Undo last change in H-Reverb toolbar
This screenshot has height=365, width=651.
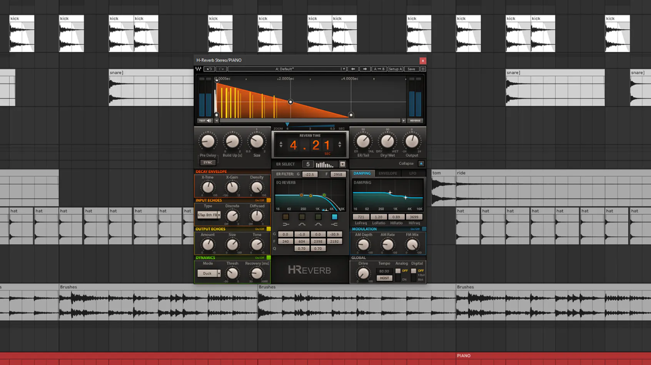(x=209, y=69)
